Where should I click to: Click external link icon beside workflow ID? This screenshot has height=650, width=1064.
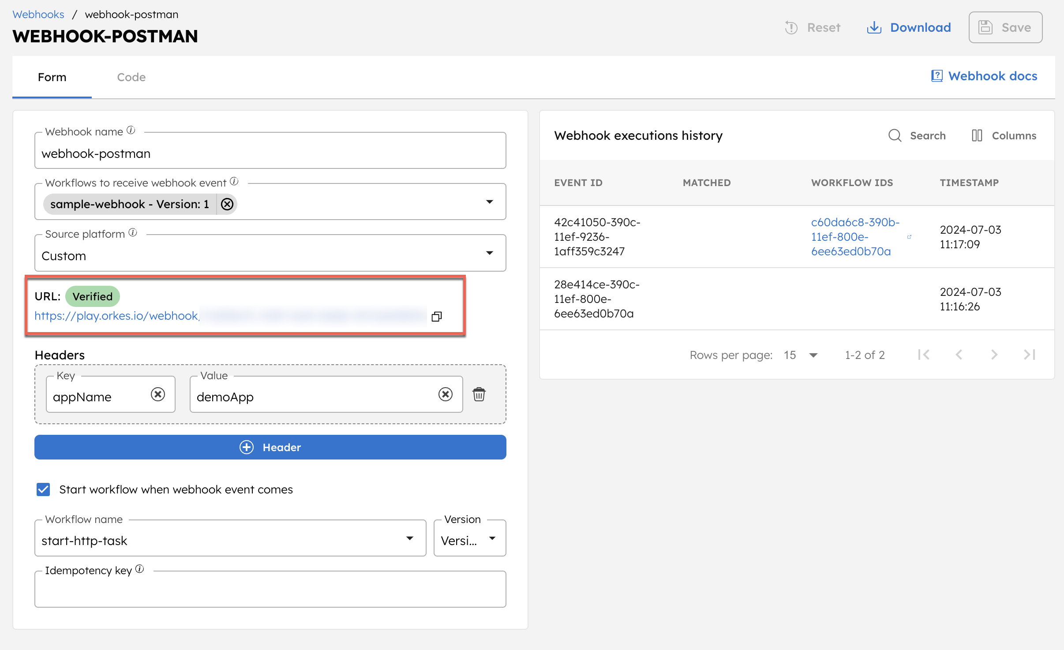coord(909,237)
